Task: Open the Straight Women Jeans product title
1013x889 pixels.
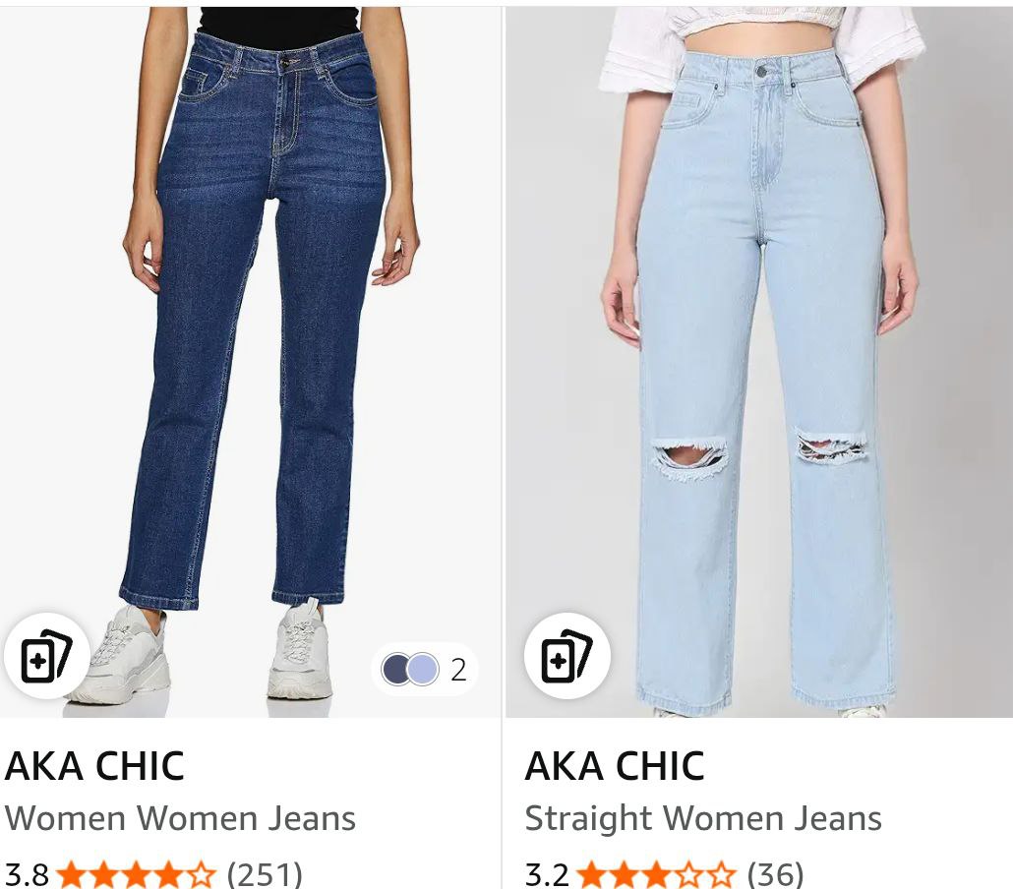Action: 703,818
